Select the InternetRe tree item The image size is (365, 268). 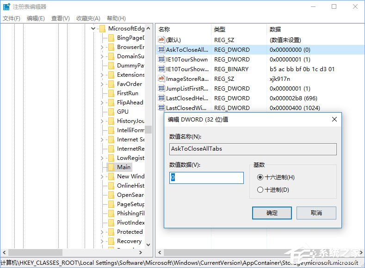(x=130, y=149)
